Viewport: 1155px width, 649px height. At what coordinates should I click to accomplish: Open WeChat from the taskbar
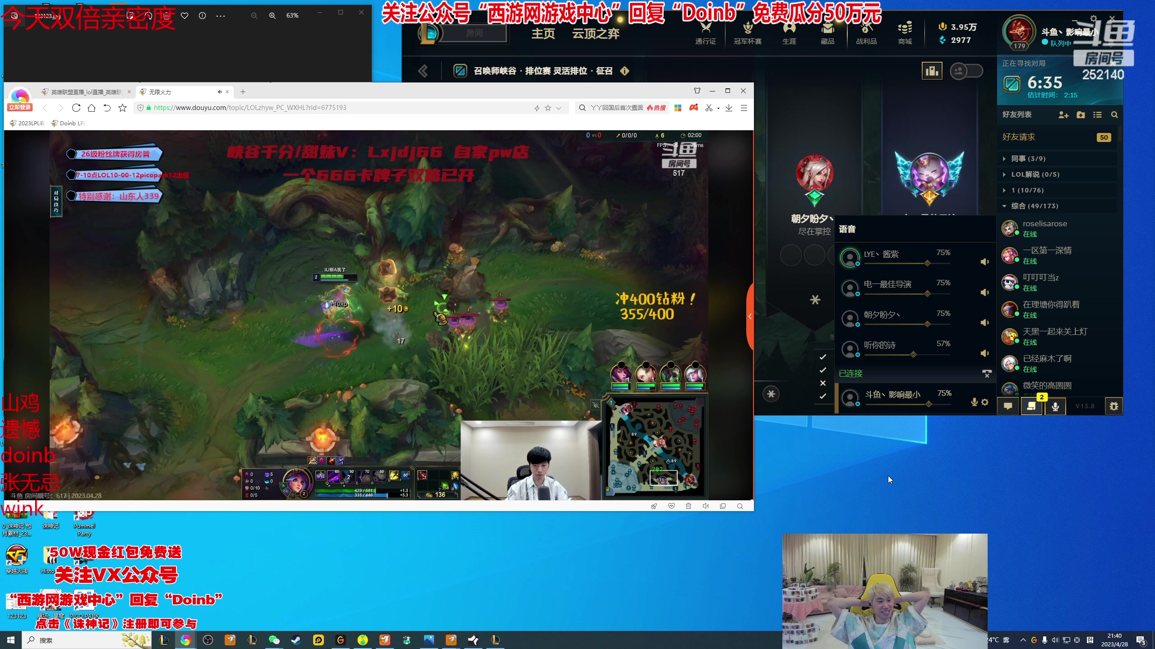pyautogui.click(x=274, y=640)
